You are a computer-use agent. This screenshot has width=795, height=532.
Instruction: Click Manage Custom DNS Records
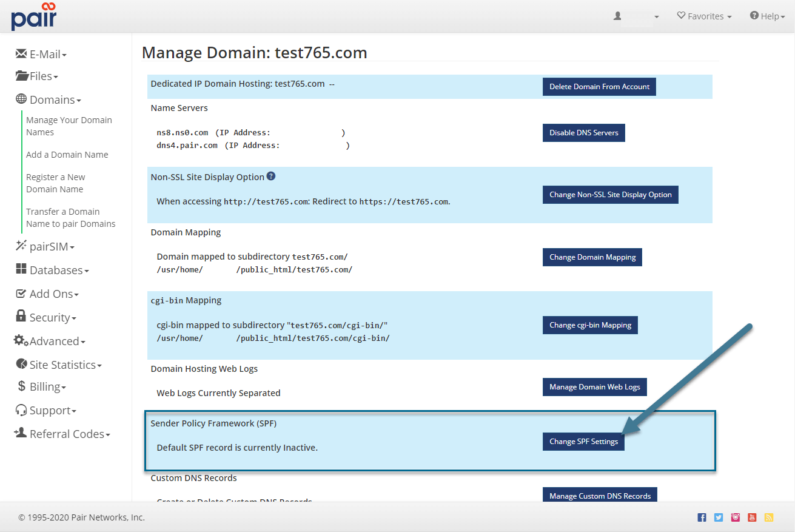(x=599, y=495)
